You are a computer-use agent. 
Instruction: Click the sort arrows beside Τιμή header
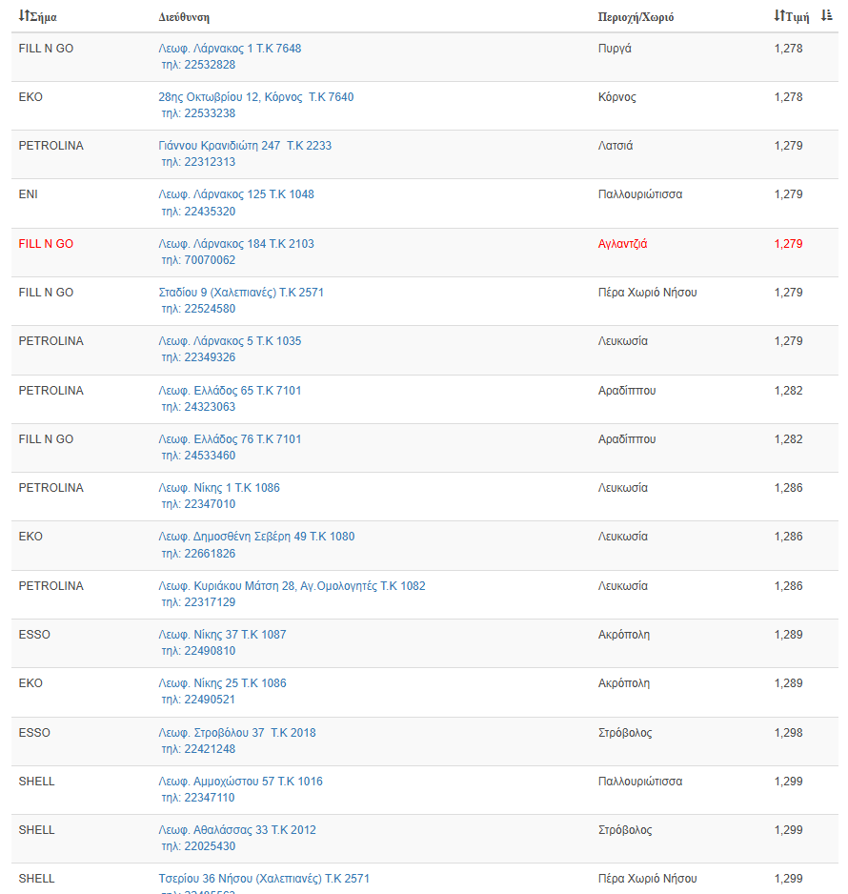pos(779,16)
